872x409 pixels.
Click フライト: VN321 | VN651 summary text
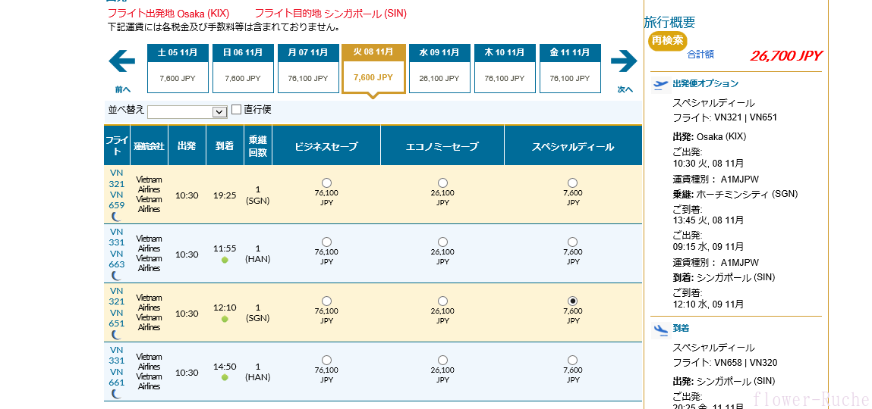726,117
